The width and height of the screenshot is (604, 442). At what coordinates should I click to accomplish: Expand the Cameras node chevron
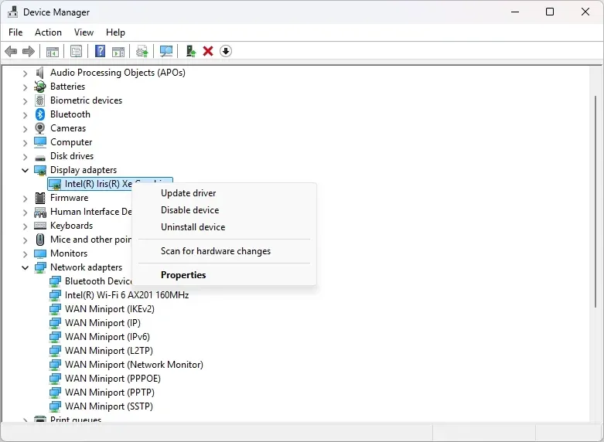click(x=25, y=128)
